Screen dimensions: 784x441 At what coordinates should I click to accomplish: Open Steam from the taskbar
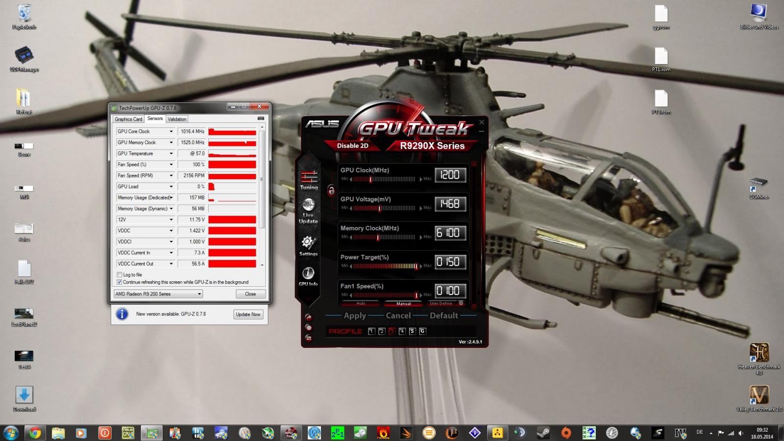tap(543, 433)
